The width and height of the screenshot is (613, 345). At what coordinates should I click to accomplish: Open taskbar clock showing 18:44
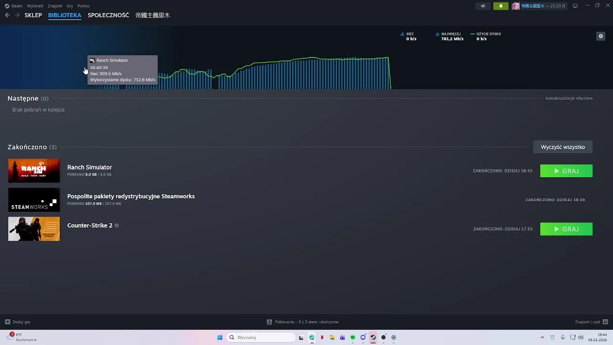coord(599,337)
